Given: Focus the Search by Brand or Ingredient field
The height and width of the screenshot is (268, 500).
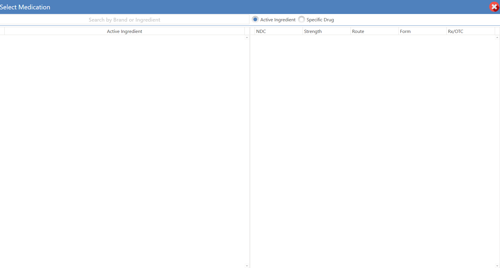Looking at the screenshot, I should (125, 20).
